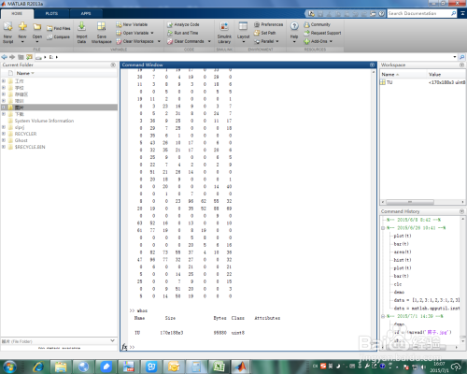Viewport: 467px width, 374px height.
Task: Open Simulink Library
Action: click(x=224, y=33)
